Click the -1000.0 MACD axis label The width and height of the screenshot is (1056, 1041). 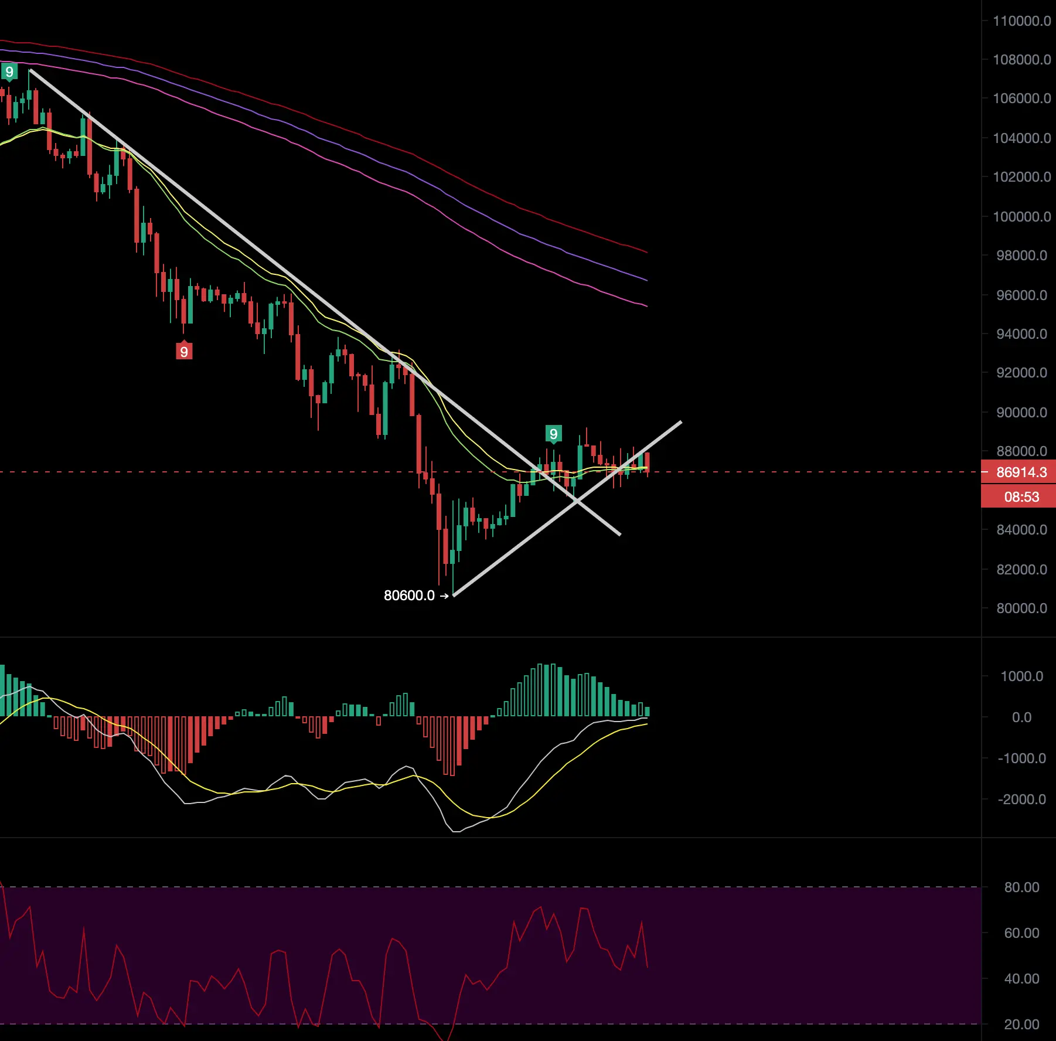point(1021,758)
